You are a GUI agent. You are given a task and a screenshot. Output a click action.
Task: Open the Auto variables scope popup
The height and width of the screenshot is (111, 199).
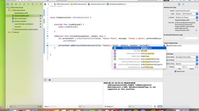(47, 106)
